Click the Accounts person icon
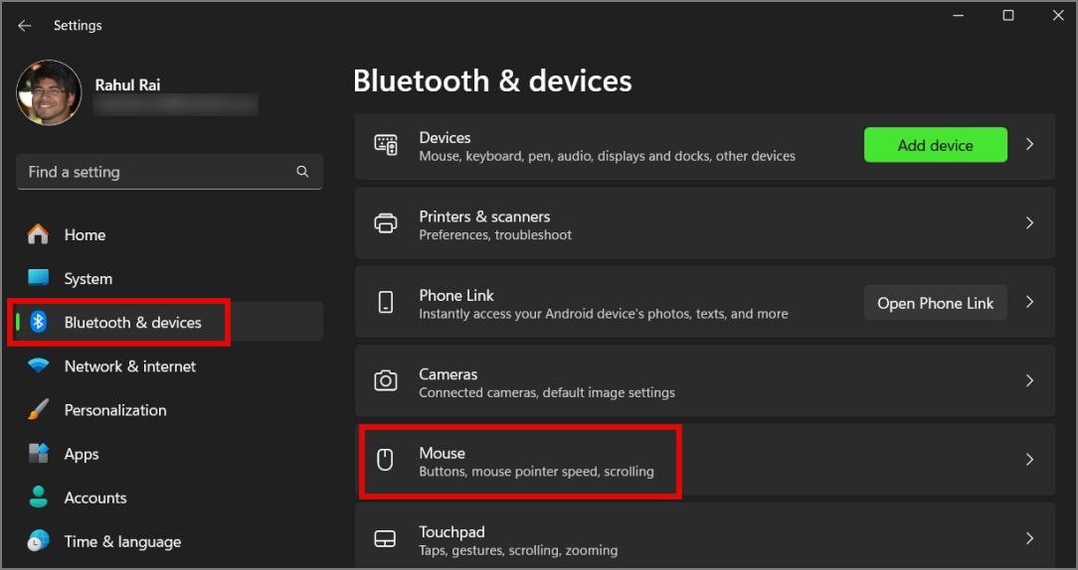The width and height of the screenshot is (1078, 570). tap(38, 498)
